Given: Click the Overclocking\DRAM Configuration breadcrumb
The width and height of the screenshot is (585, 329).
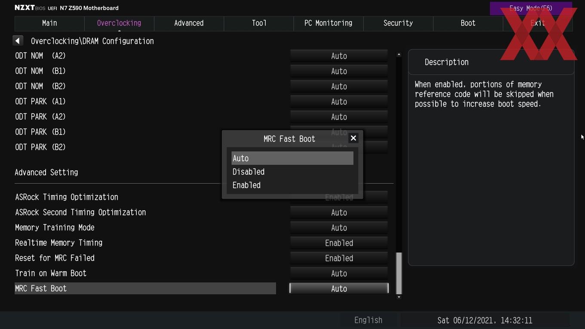Looking at the screenshot, I should click(92, 41).
